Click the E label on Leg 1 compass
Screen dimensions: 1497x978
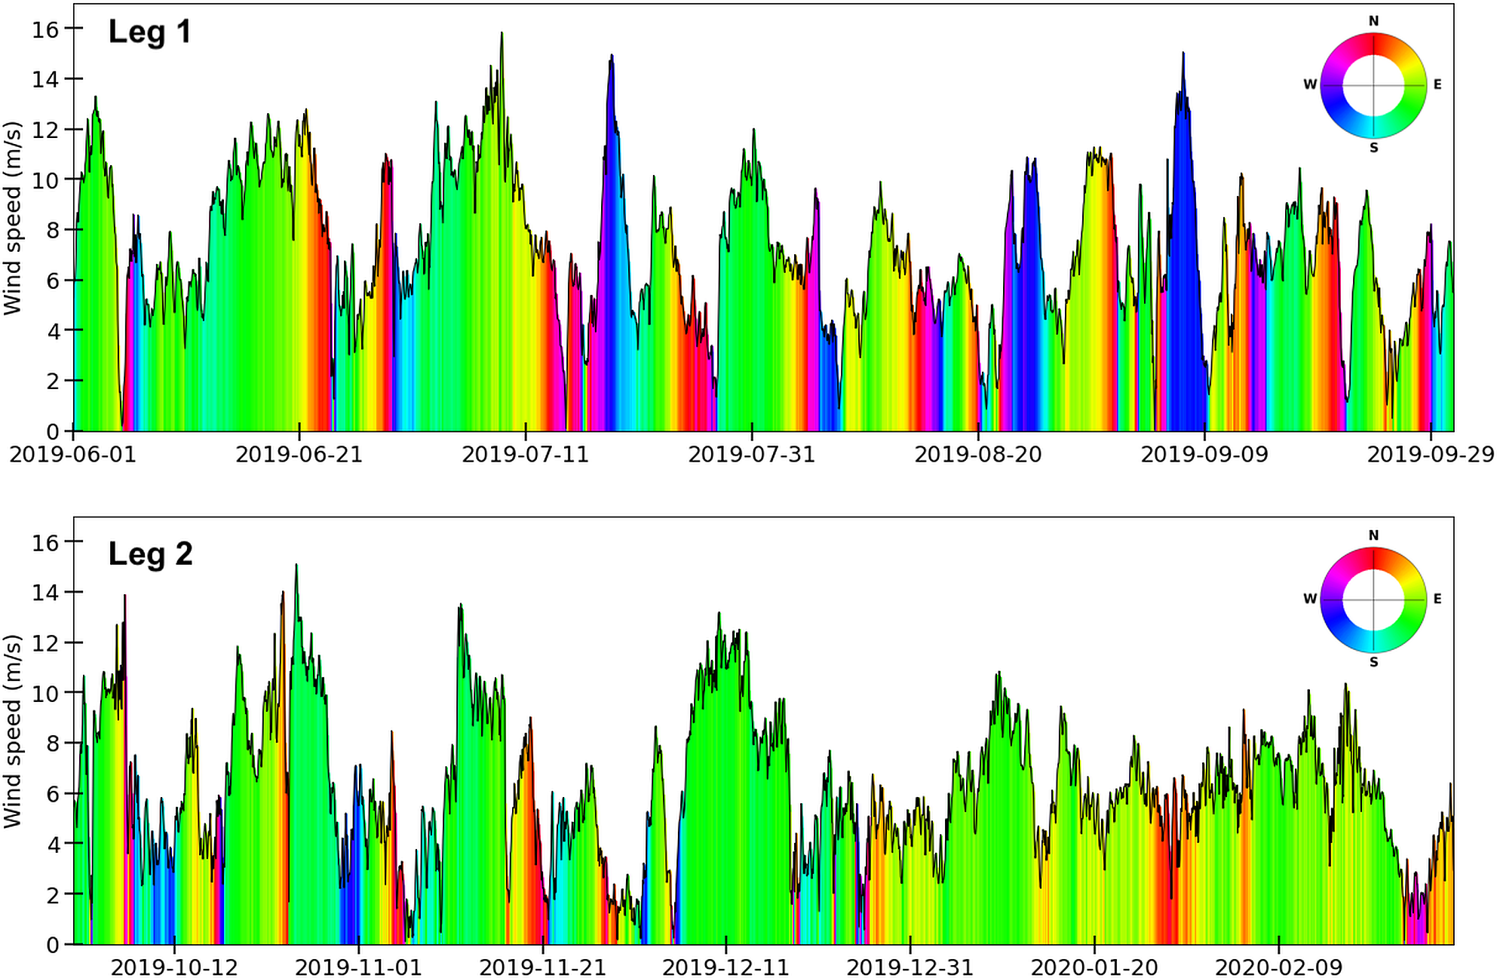[x=1437, y=84]
